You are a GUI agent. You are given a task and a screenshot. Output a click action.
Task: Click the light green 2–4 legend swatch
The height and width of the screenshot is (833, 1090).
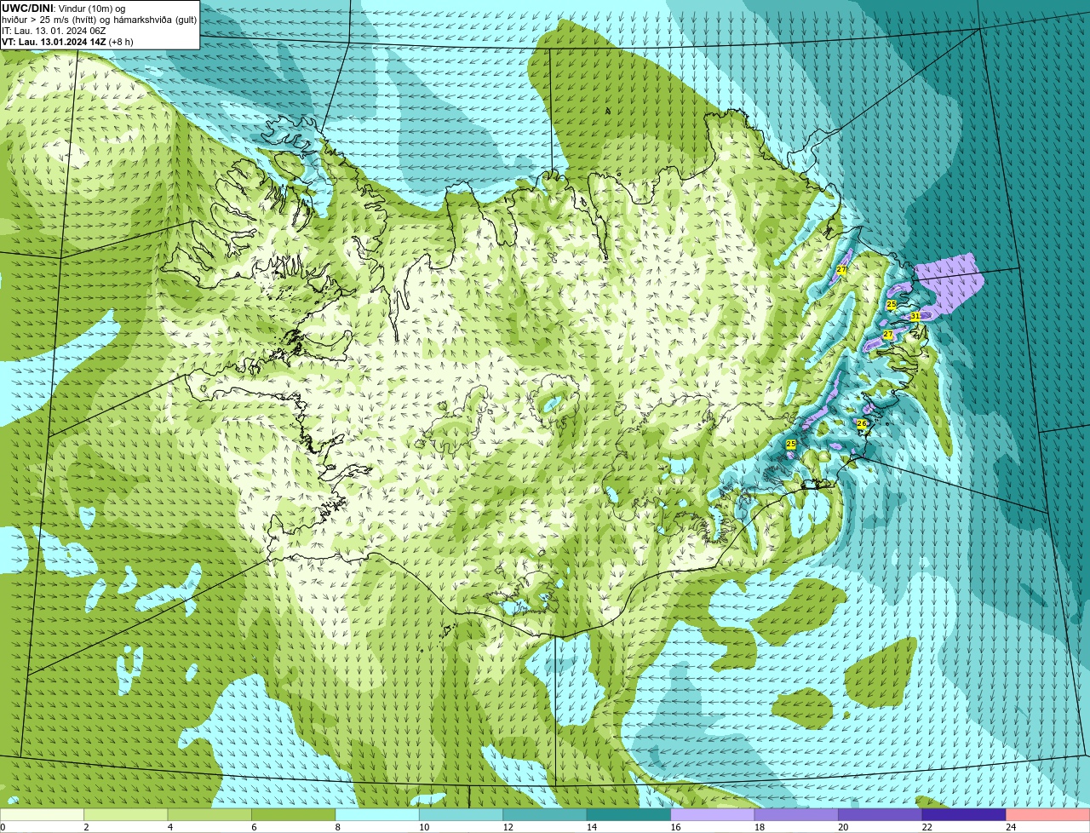(126, 814)
